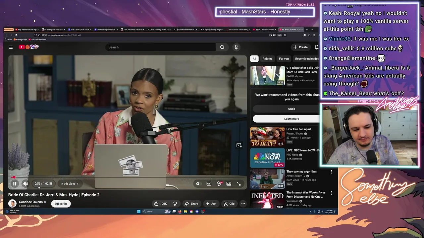Toggle closed captions on the video
Viewport: 424px width, 238px height.
coord(209,184)
